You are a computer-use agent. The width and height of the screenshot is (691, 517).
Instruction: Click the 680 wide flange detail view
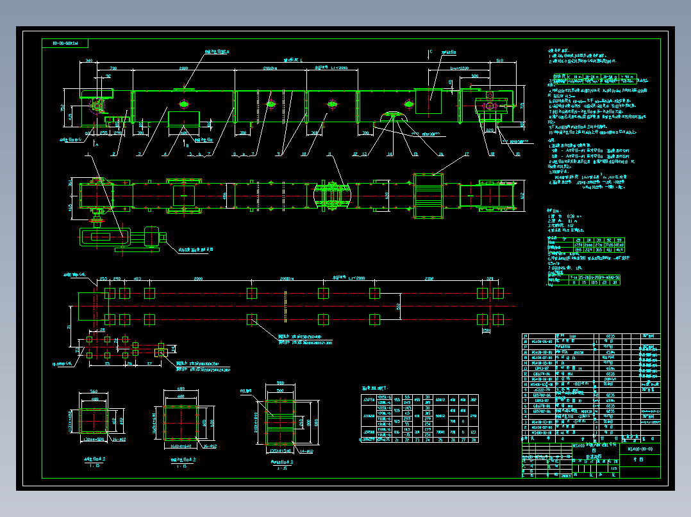[x=181, y=422]
